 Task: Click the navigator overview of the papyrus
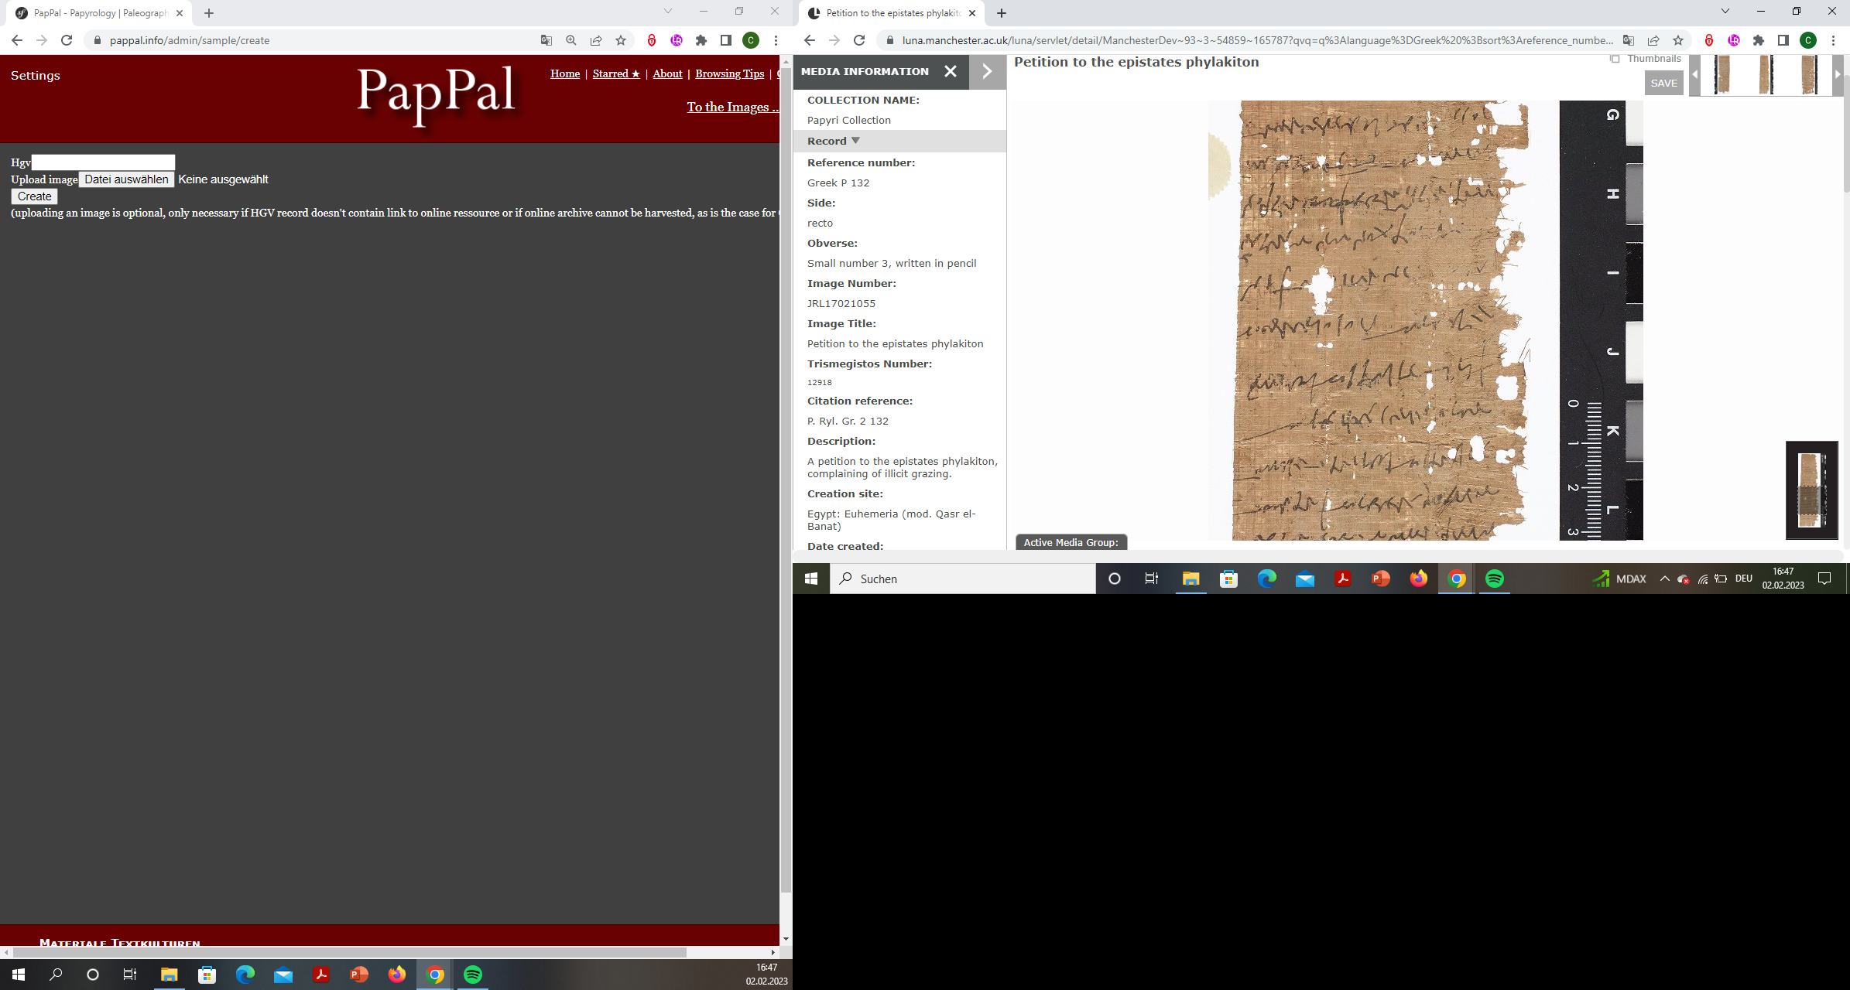tap(1811, 490)
